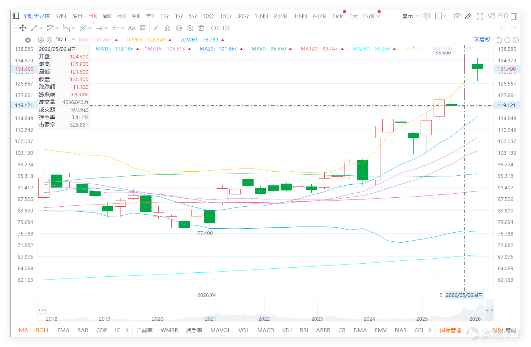The width and height of the screenshot is (531, 347).
Task: Open 指标管理 indicator management
Action: pyautogui.click(x=451, y=330)
